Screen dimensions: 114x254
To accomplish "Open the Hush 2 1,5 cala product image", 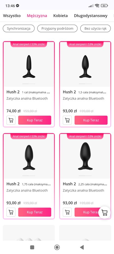I will pyautogui.click(x=85, y=67).
